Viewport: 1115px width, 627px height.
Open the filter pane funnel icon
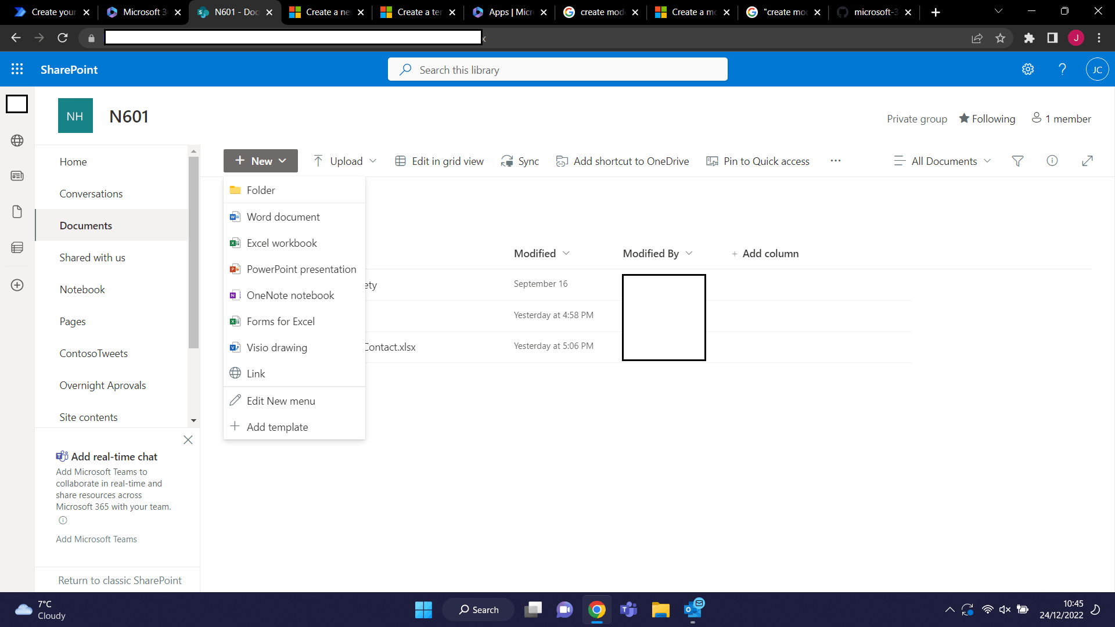[1017, 161]
